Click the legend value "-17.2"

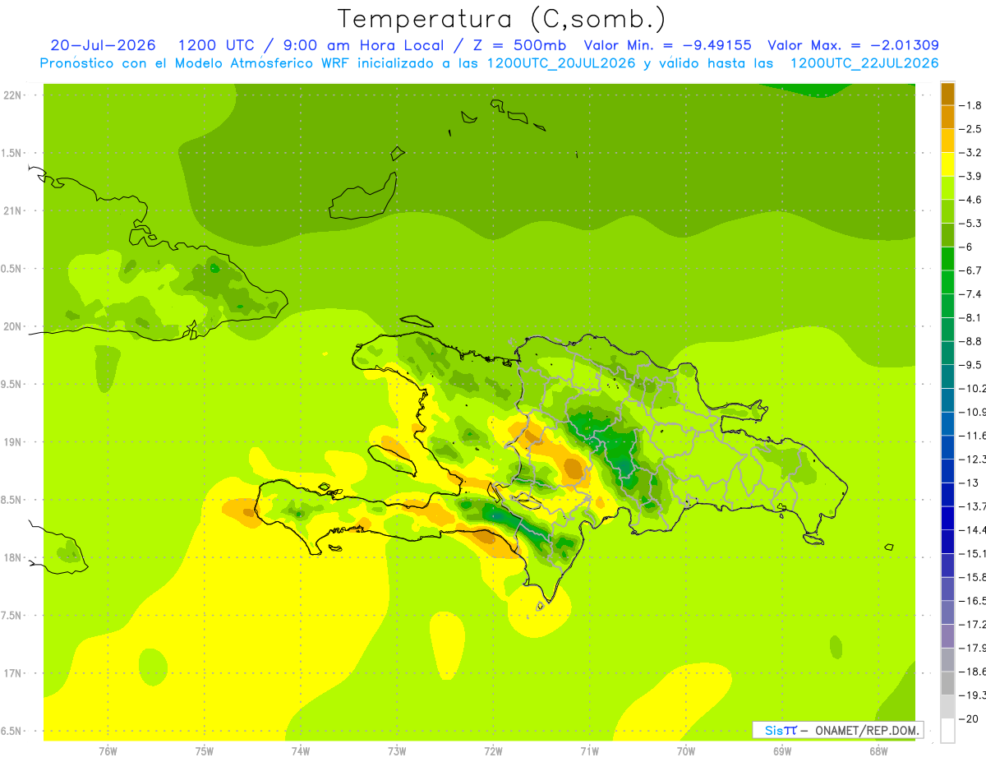[972, 625]
